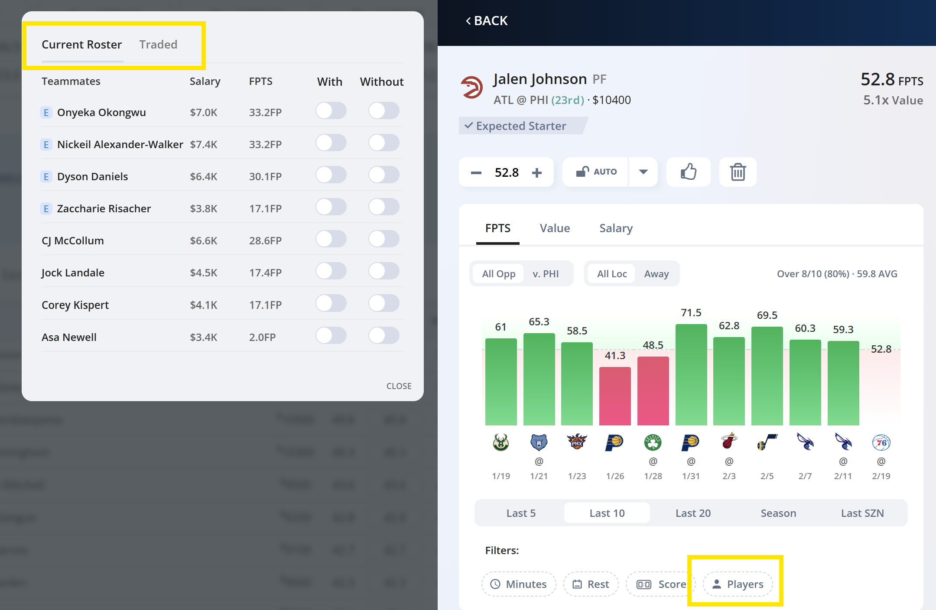Close the teammates popup
Image resolution: width=936 pixels, height=610 pixels.
(x=398, y=386)
